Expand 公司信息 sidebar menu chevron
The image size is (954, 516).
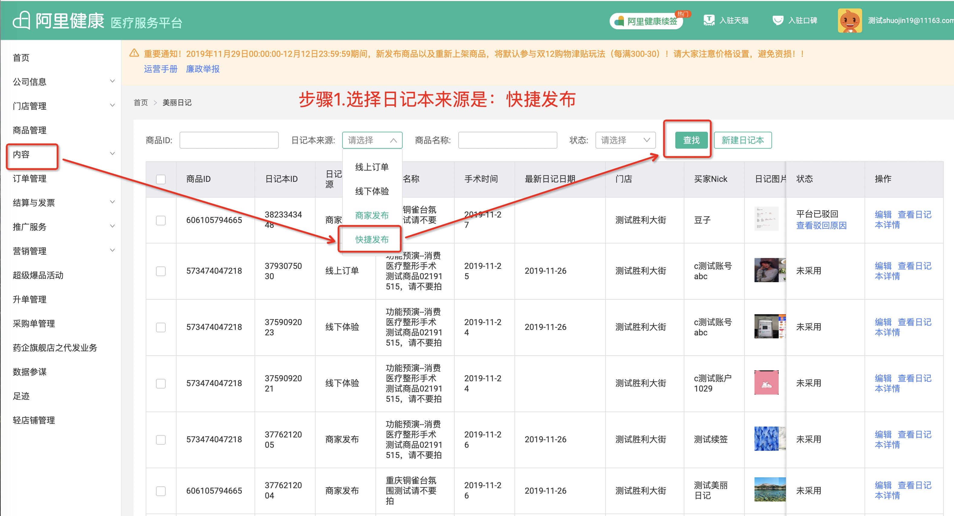(112, 81)
